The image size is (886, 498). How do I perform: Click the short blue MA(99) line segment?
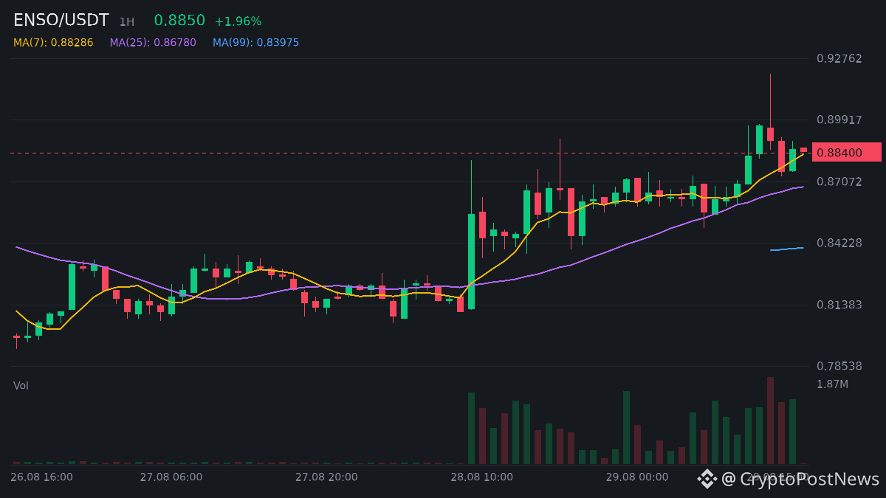click(x=786, y=249)
